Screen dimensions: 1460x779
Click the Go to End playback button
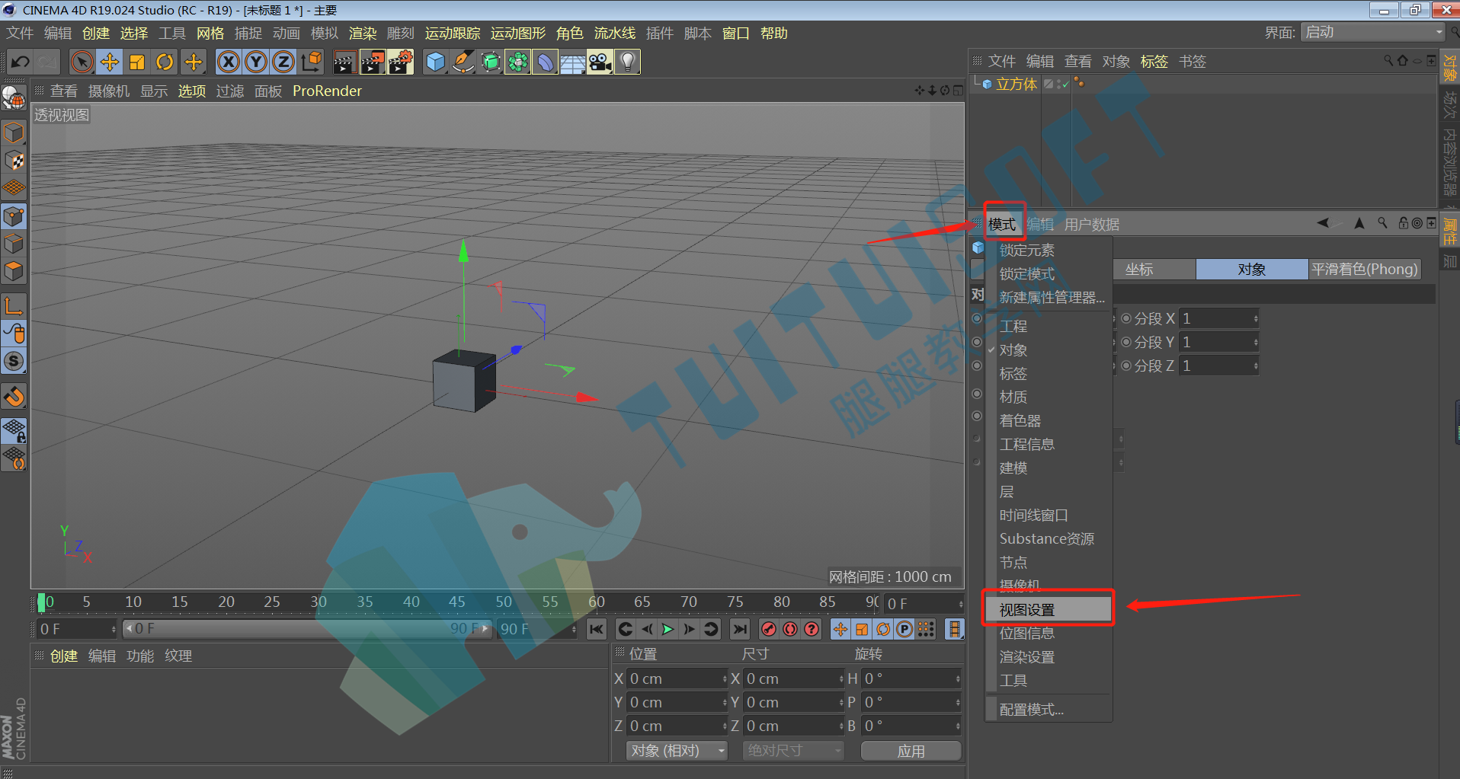point(739,629)
